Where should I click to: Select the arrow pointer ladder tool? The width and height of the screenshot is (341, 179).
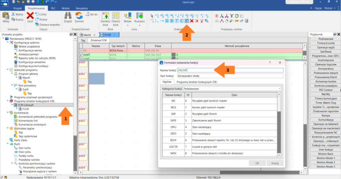(x=152, y=16)
